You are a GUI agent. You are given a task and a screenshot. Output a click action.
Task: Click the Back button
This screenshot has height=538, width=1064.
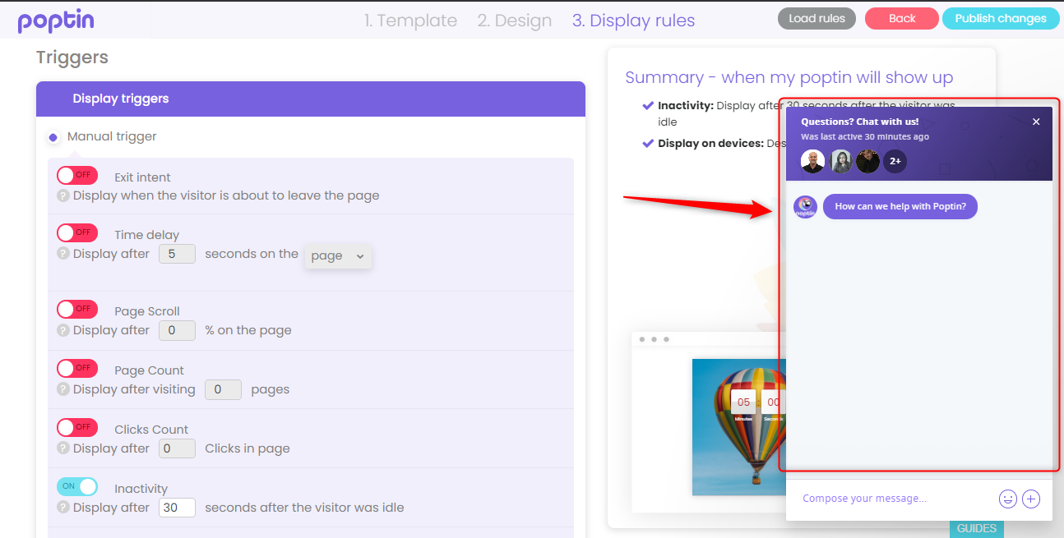[902, 18]
